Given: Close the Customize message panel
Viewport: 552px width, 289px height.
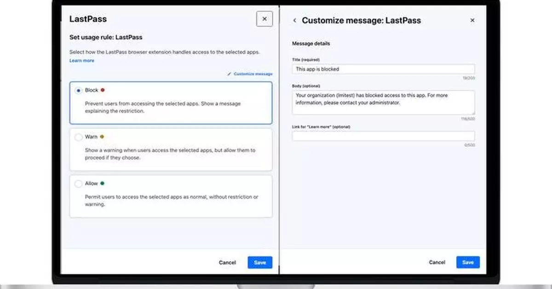Looking at the screenshot, I should [472, 20].
